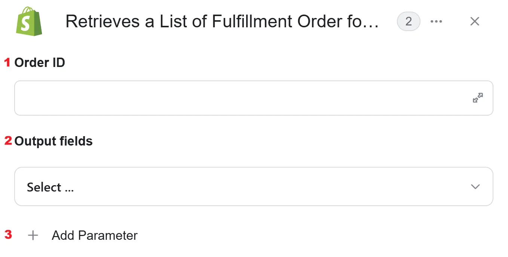
Task: Click the expand arrows icon in Order ID field
Action: pos(478,98)
